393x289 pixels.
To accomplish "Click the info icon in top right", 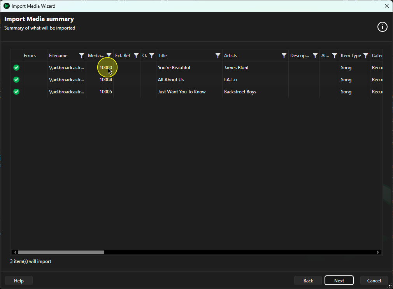I will click(382, 27).
